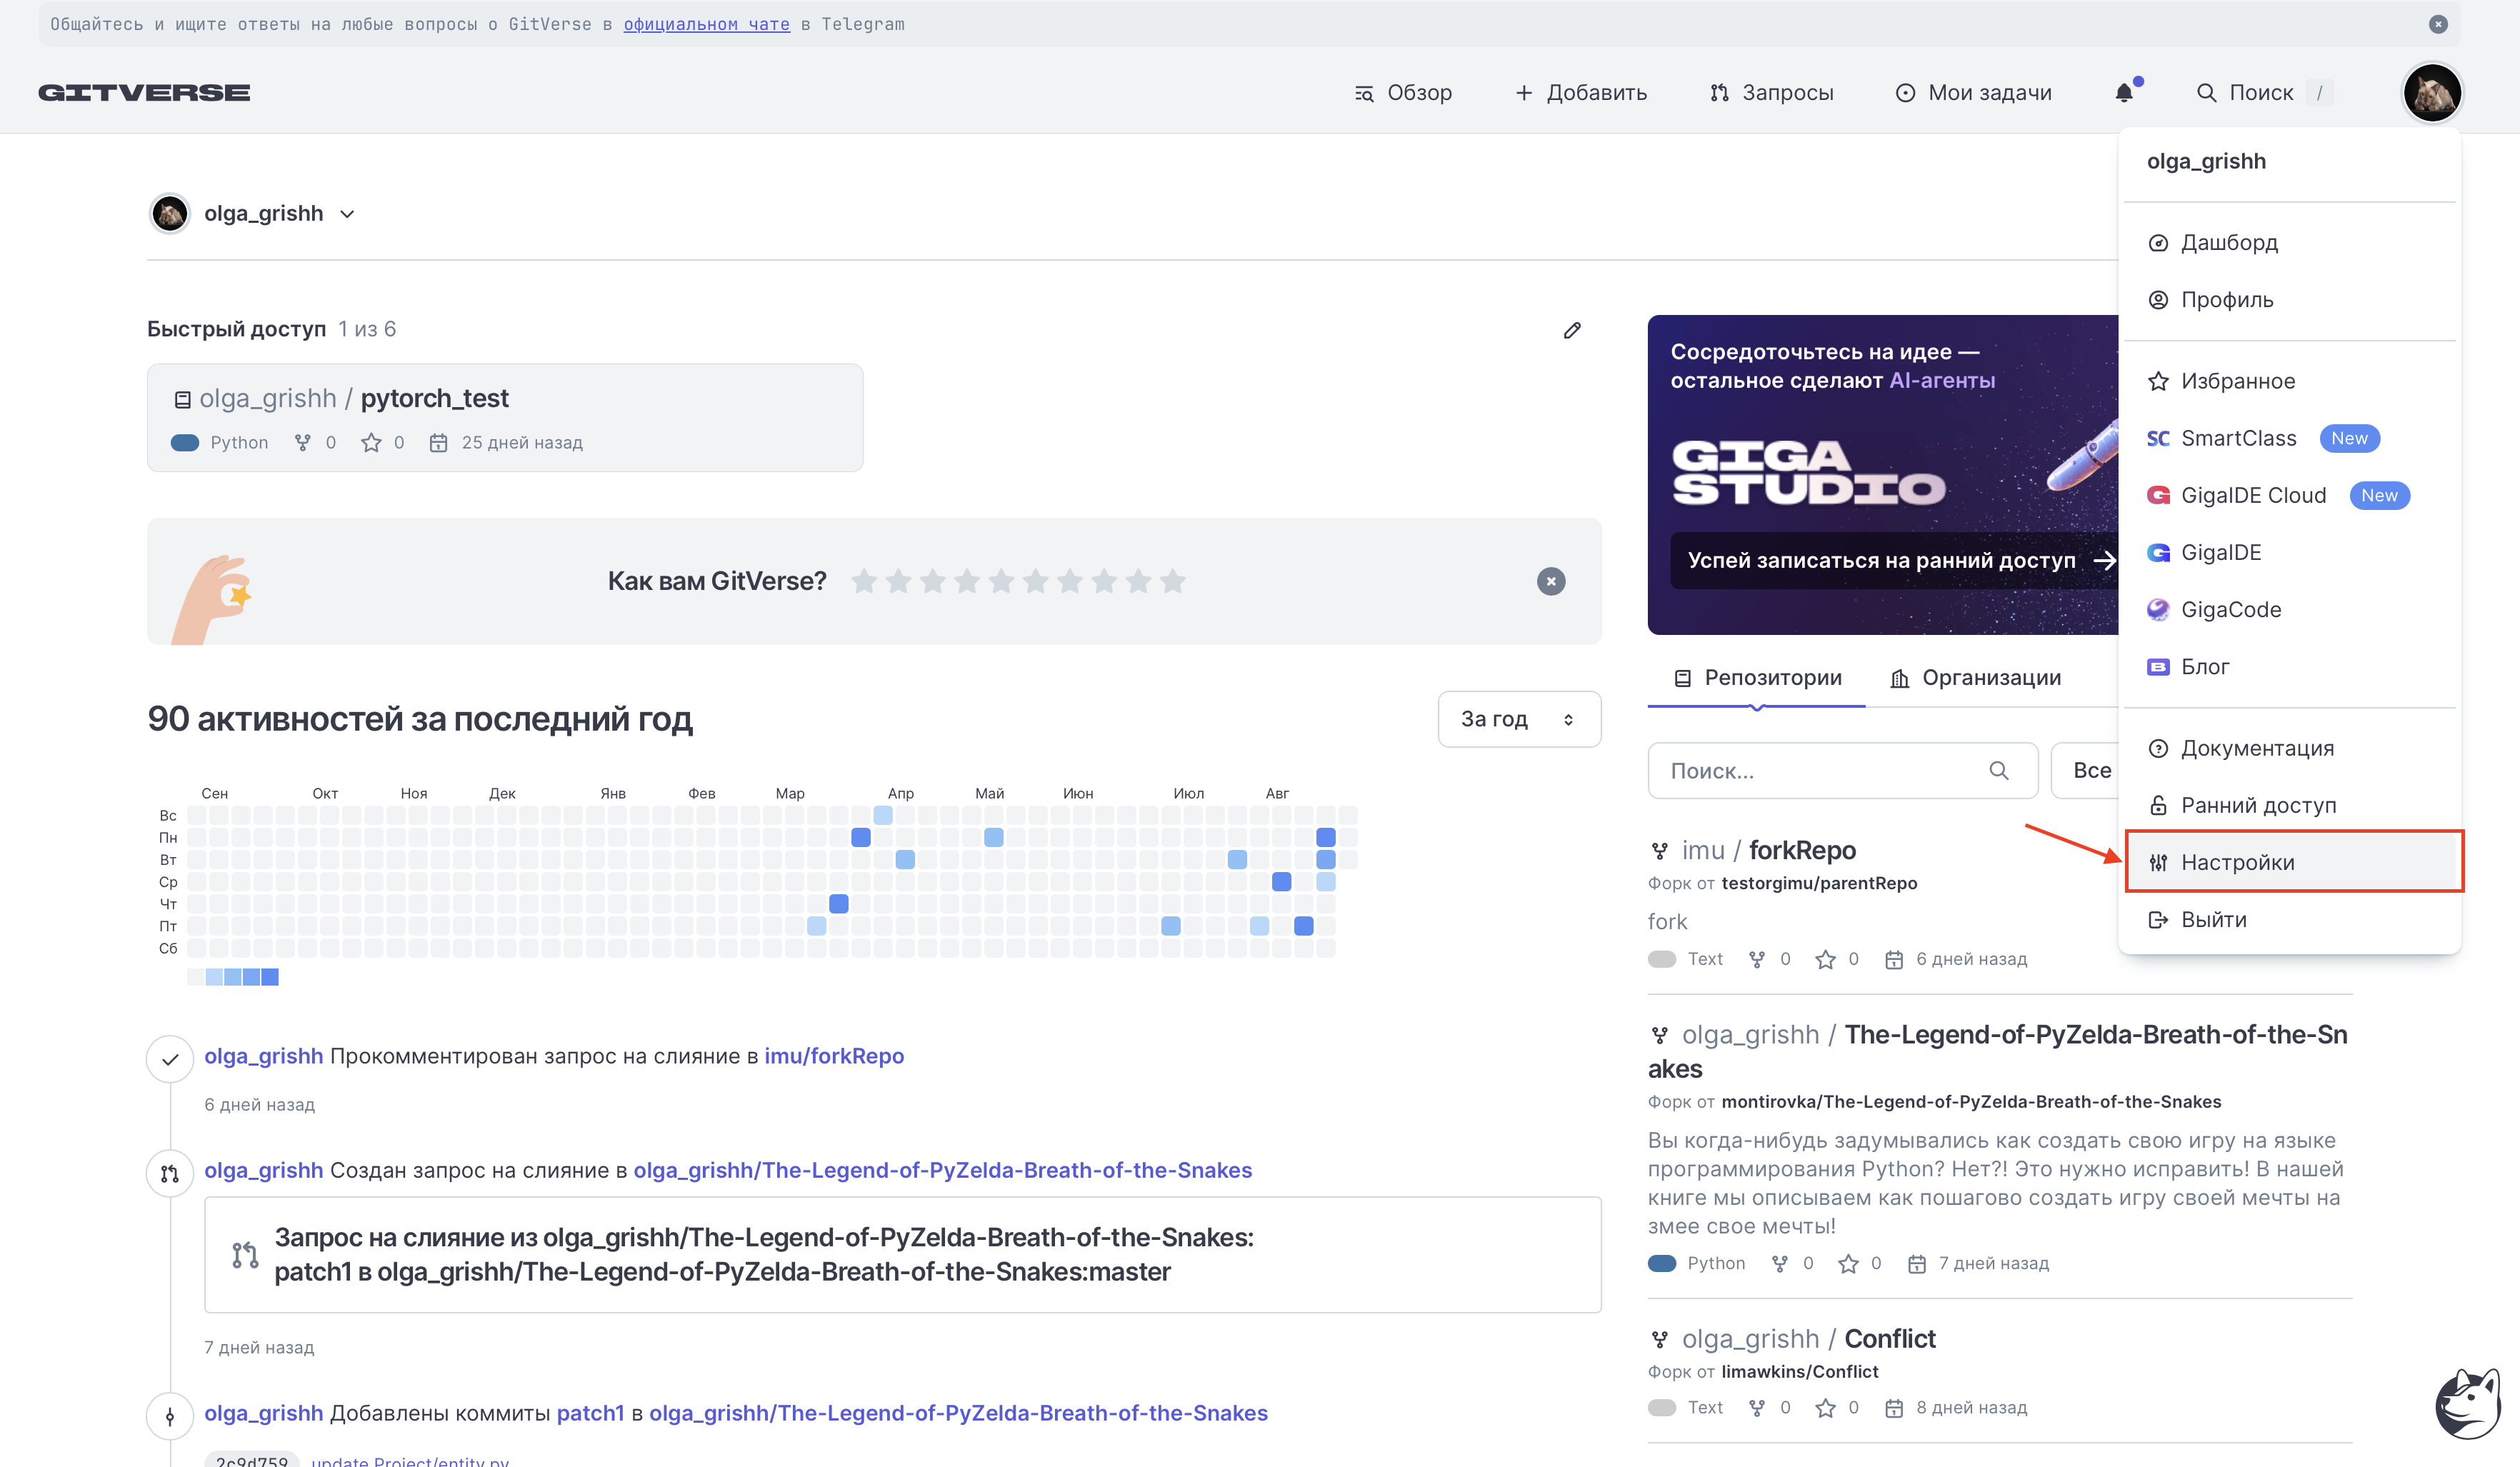The height and width of the screenshot is (1467, 2520).
Task: Switch to the Организации tab
Action: [1975, 678]
